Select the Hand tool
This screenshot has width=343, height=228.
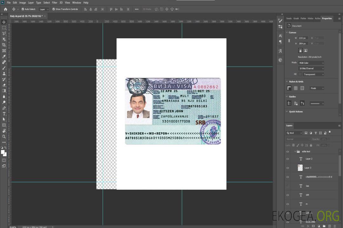pos(4,131)
